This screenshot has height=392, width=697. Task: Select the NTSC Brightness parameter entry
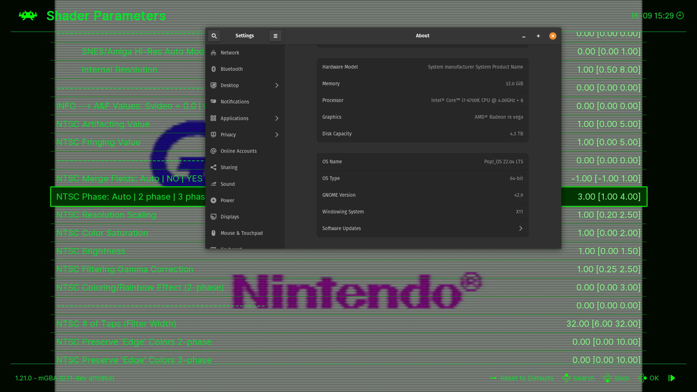pos(91,251)
